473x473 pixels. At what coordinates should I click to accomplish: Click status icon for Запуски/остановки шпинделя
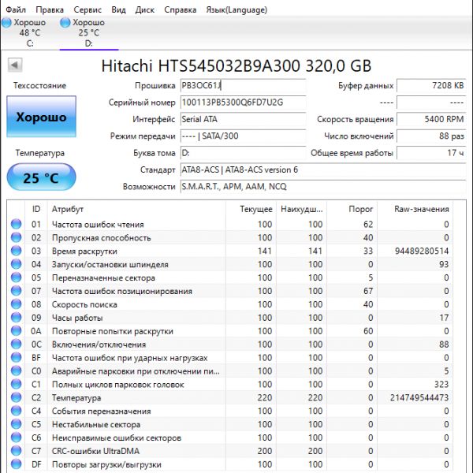(16, 264)
